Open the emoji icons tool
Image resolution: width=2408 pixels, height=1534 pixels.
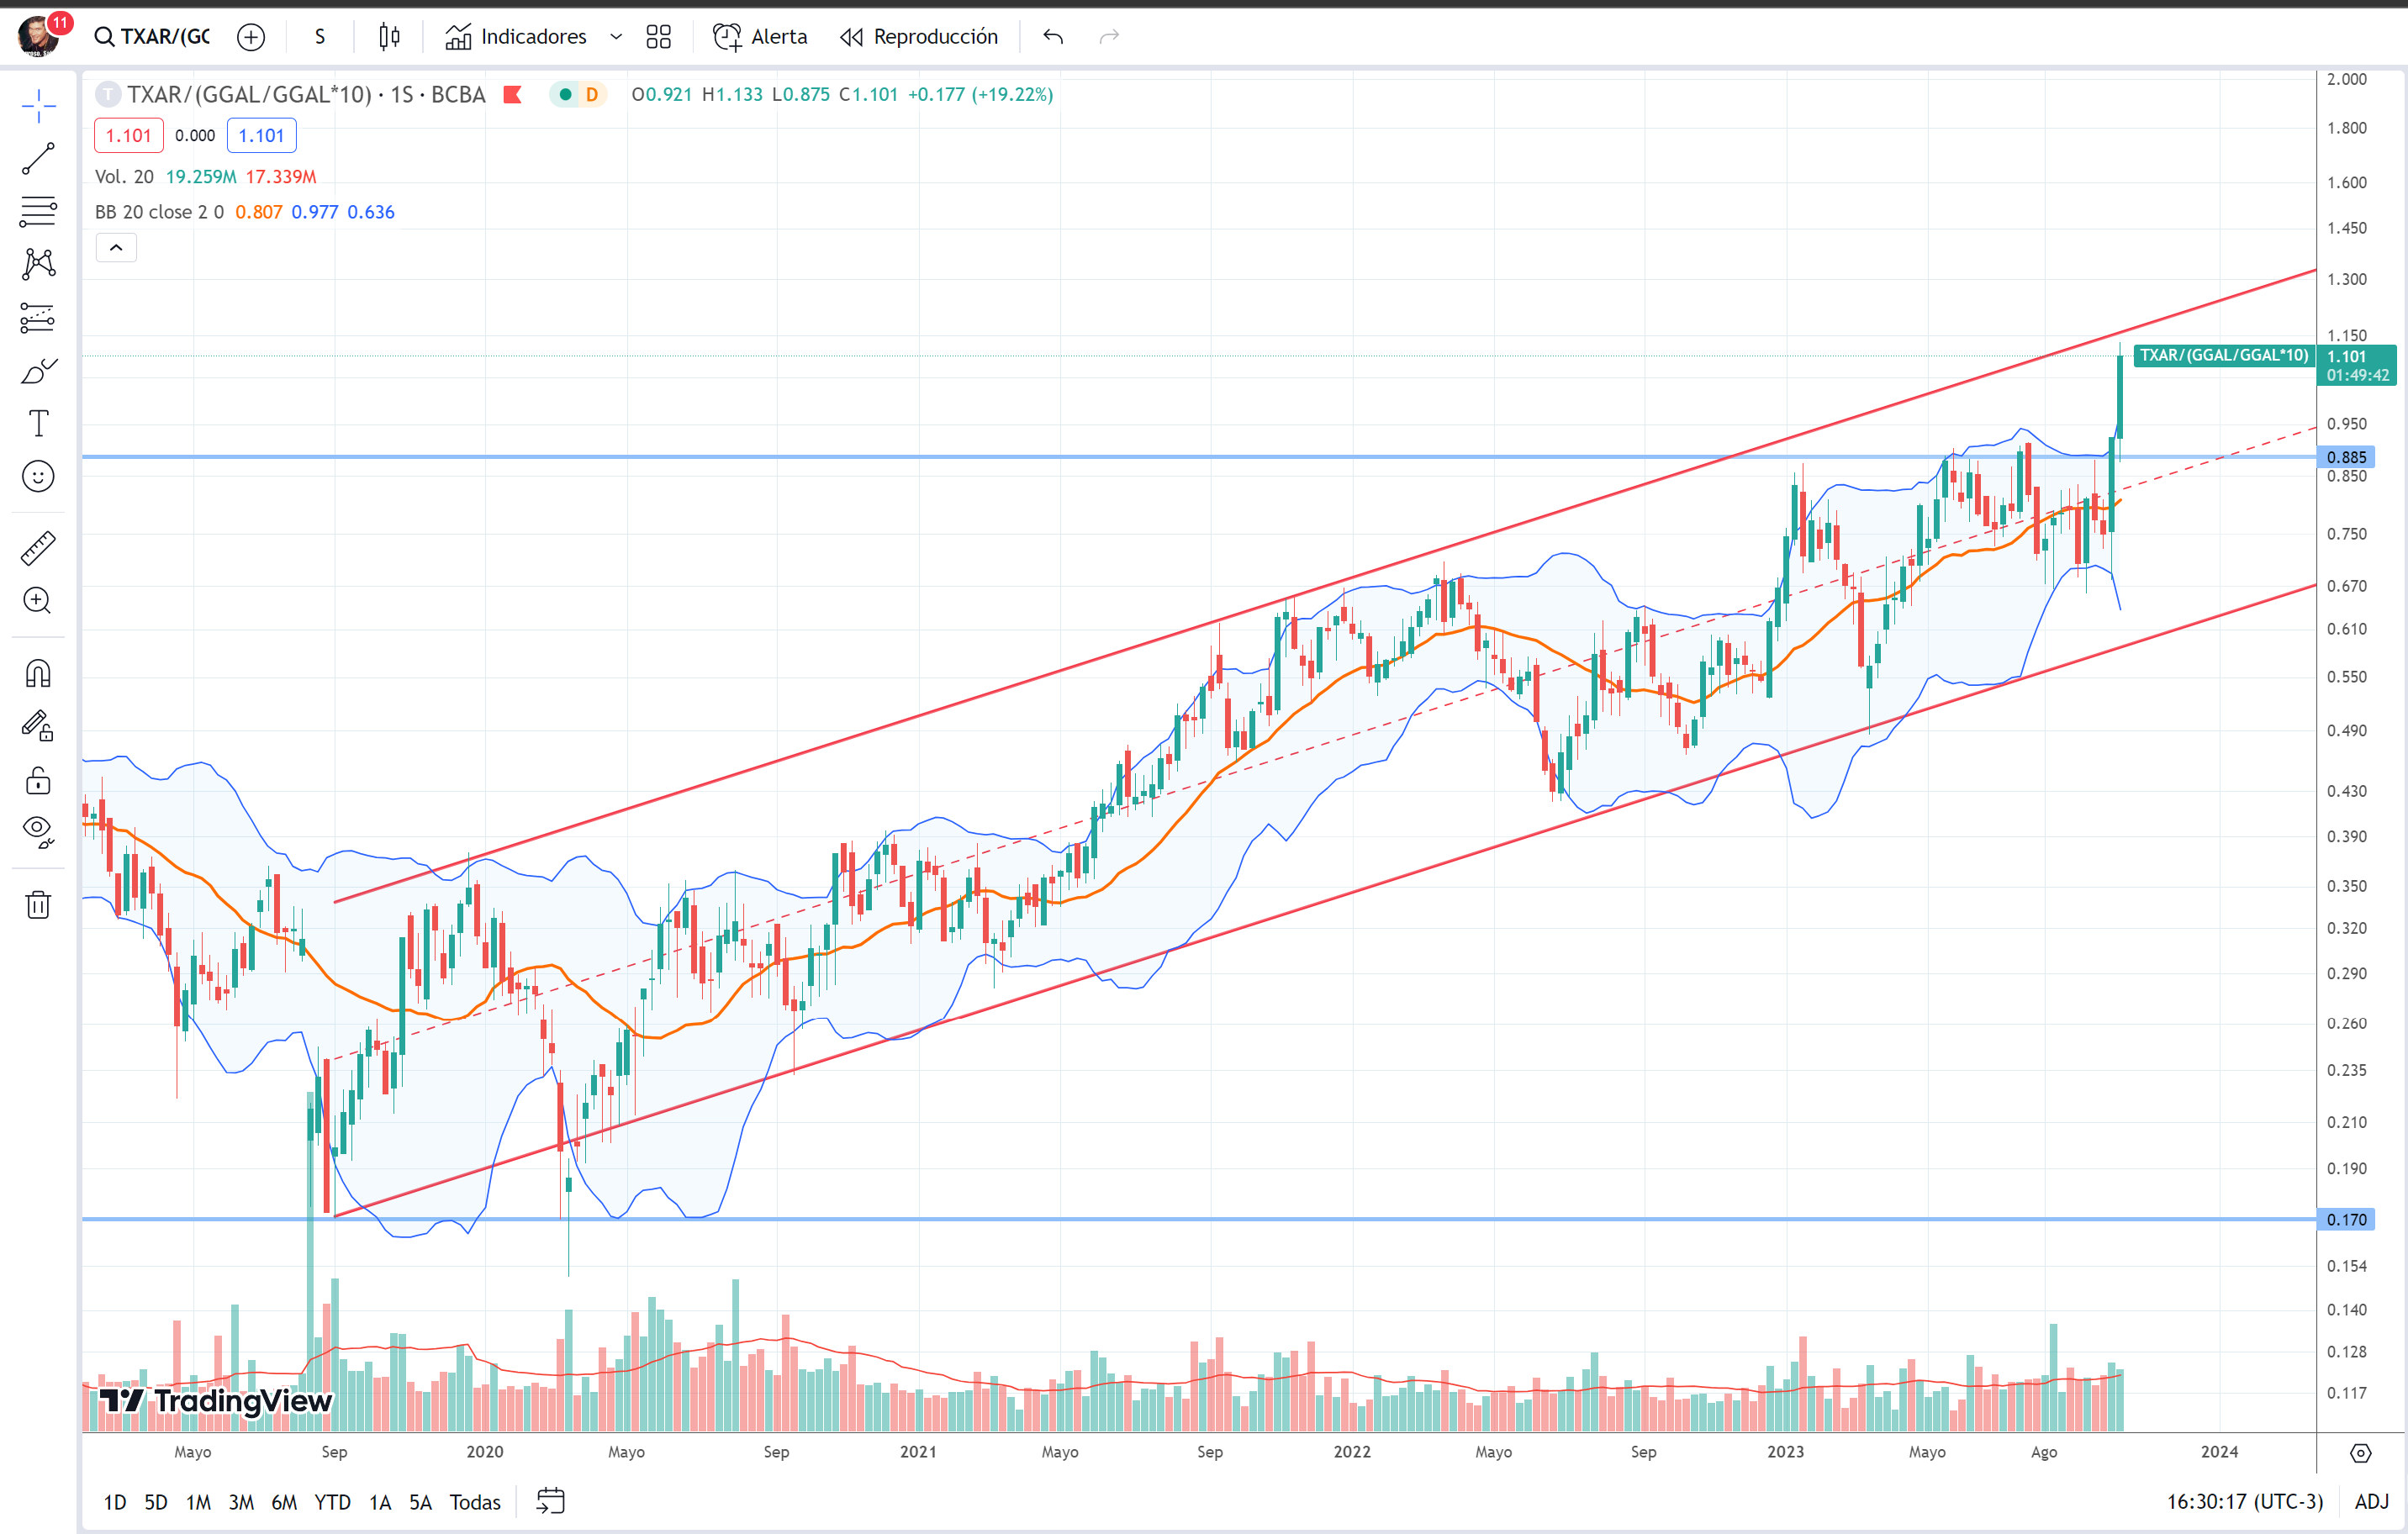[x=38, y=476]
